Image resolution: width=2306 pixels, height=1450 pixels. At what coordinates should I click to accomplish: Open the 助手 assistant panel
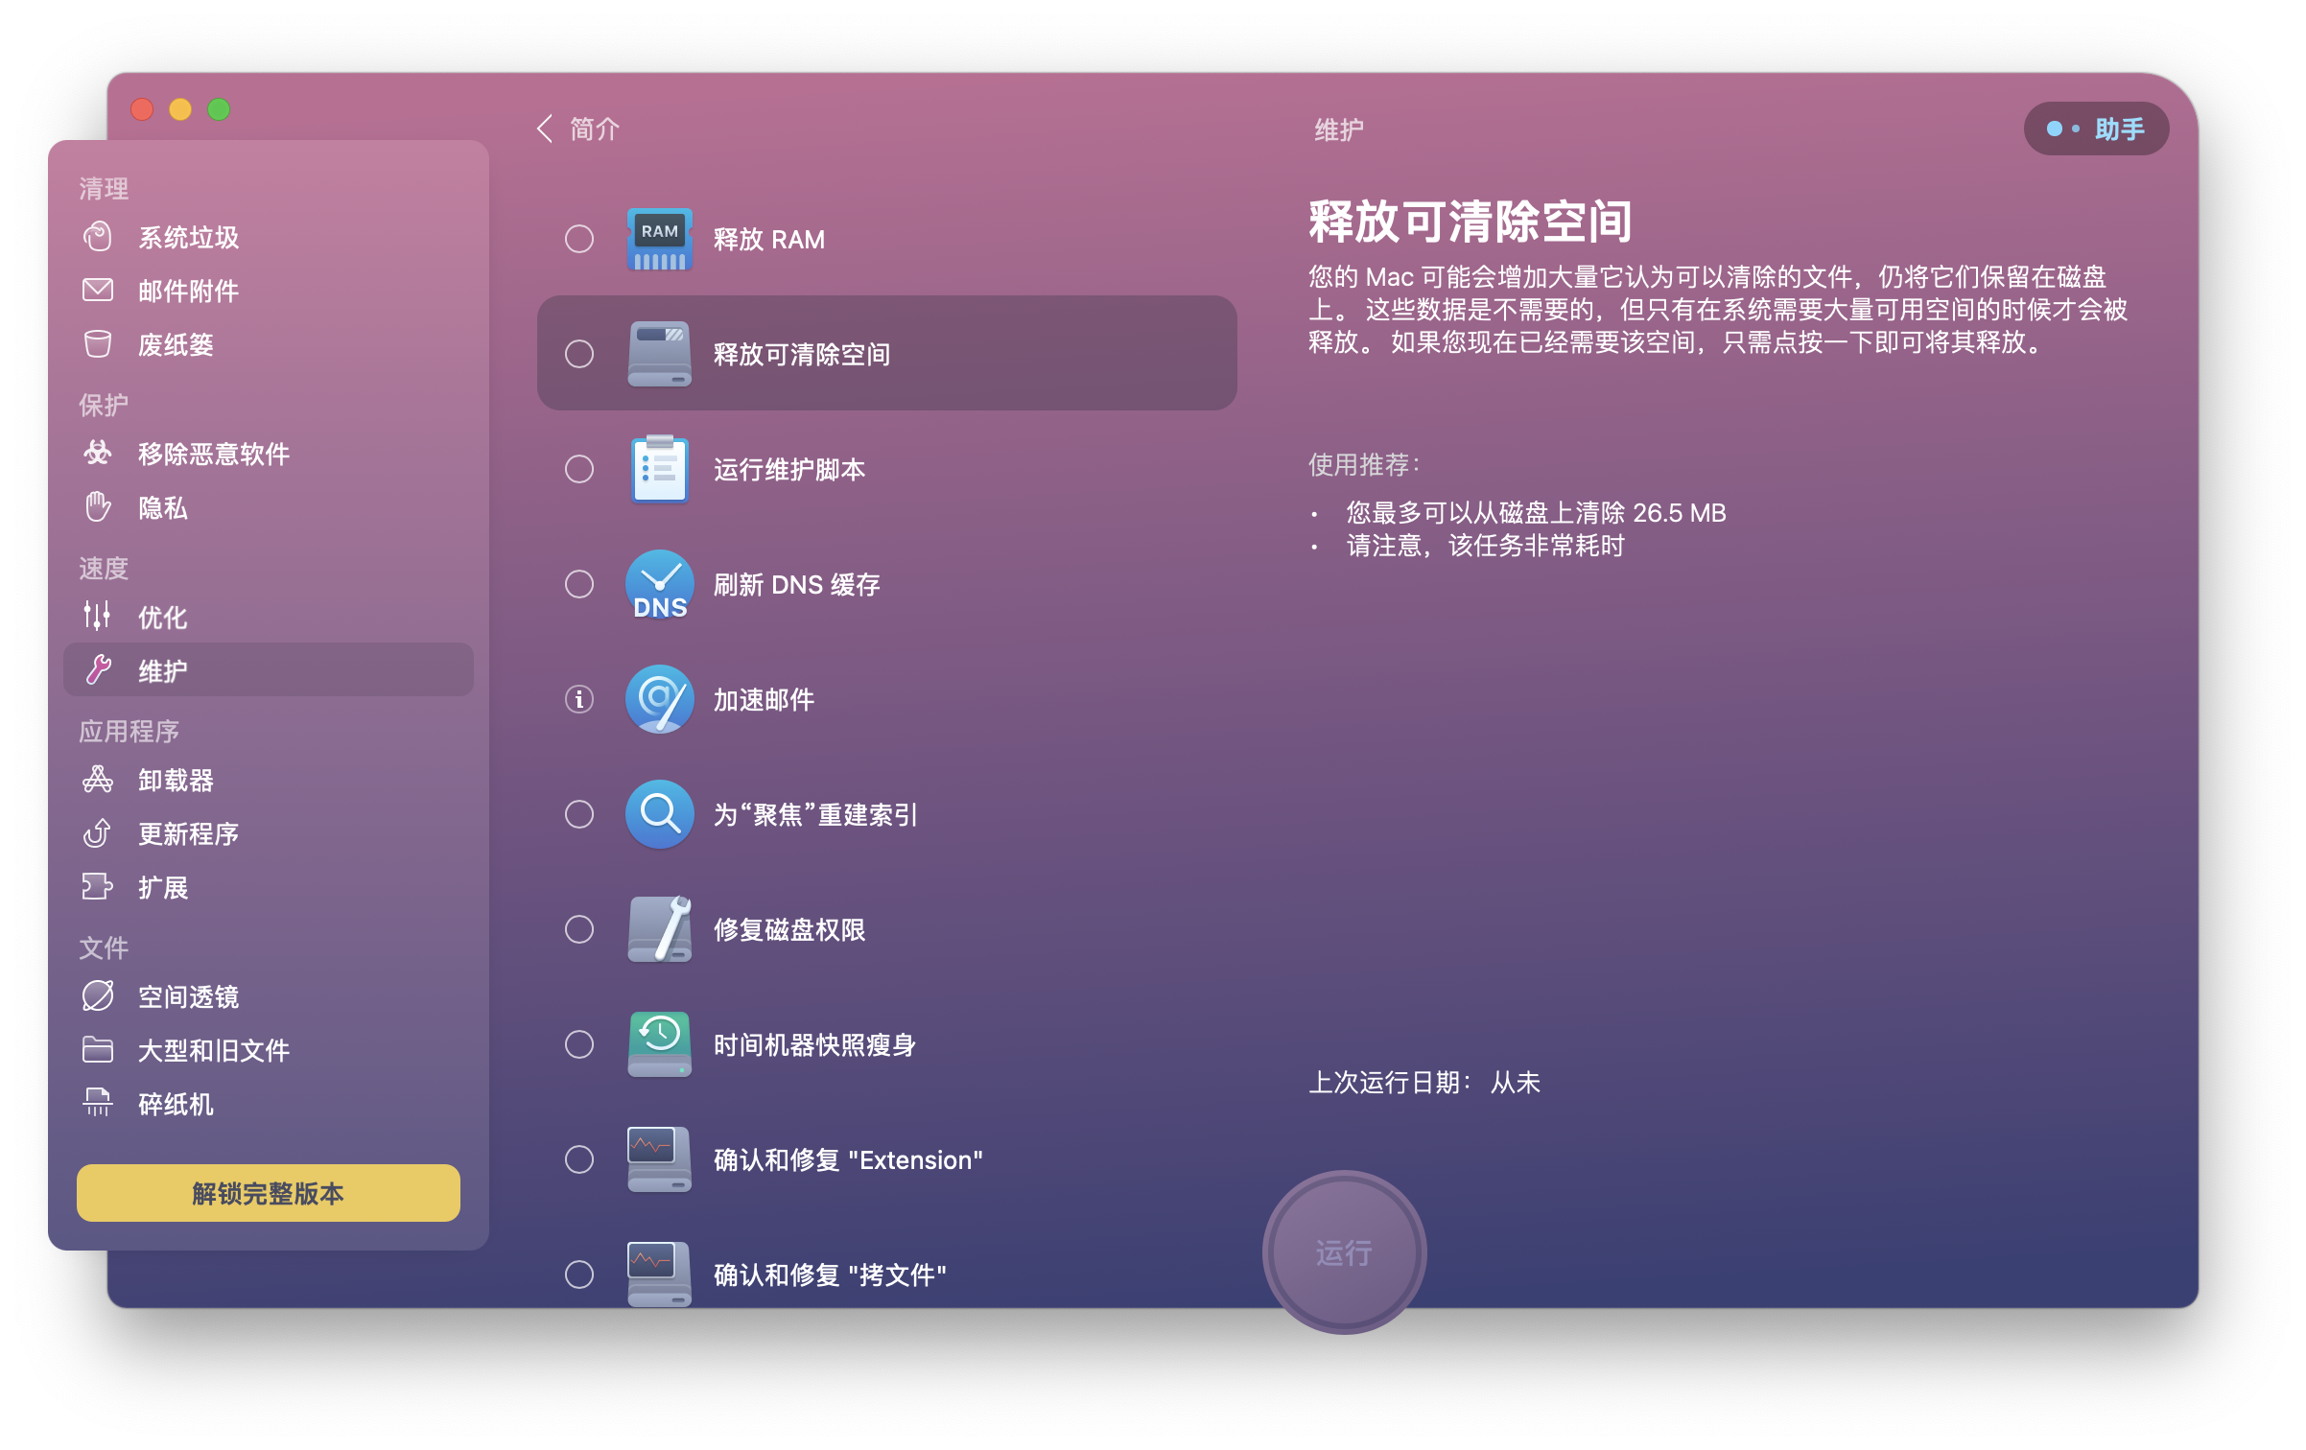[x=2096, y=129]
